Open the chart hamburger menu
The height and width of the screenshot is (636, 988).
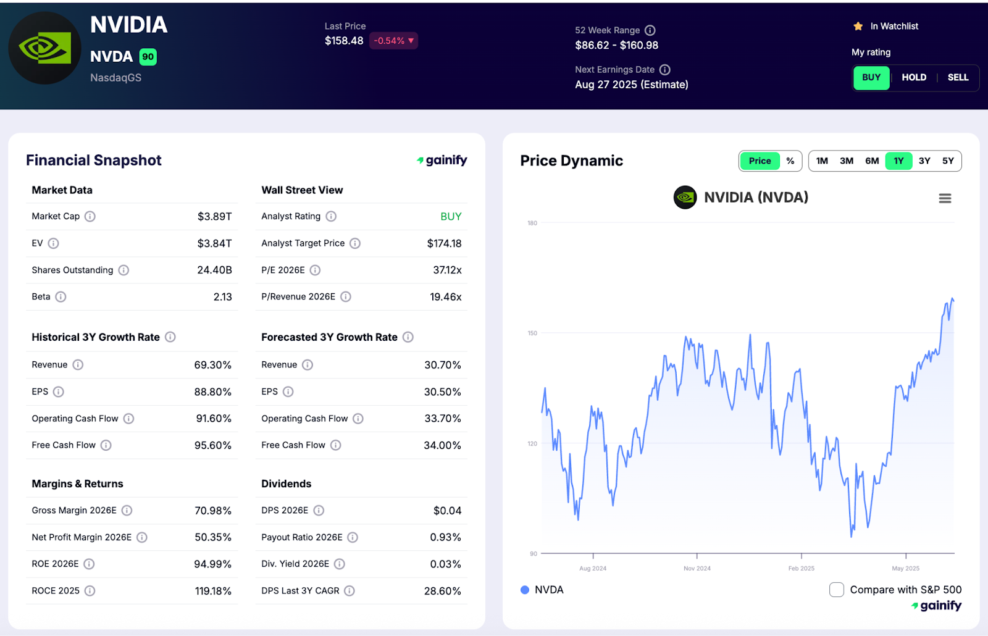(x=945, y=198)
